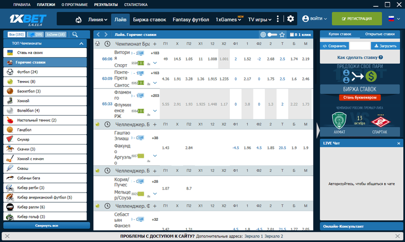Open Ахмат vs Спартак promo banner

360,120
